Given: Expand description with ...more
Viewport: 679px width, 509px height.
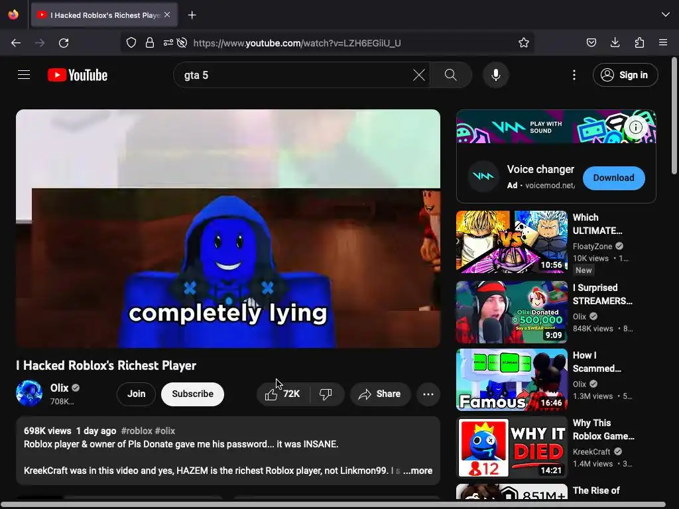Looking at the screenshot, I should point(418,471).
